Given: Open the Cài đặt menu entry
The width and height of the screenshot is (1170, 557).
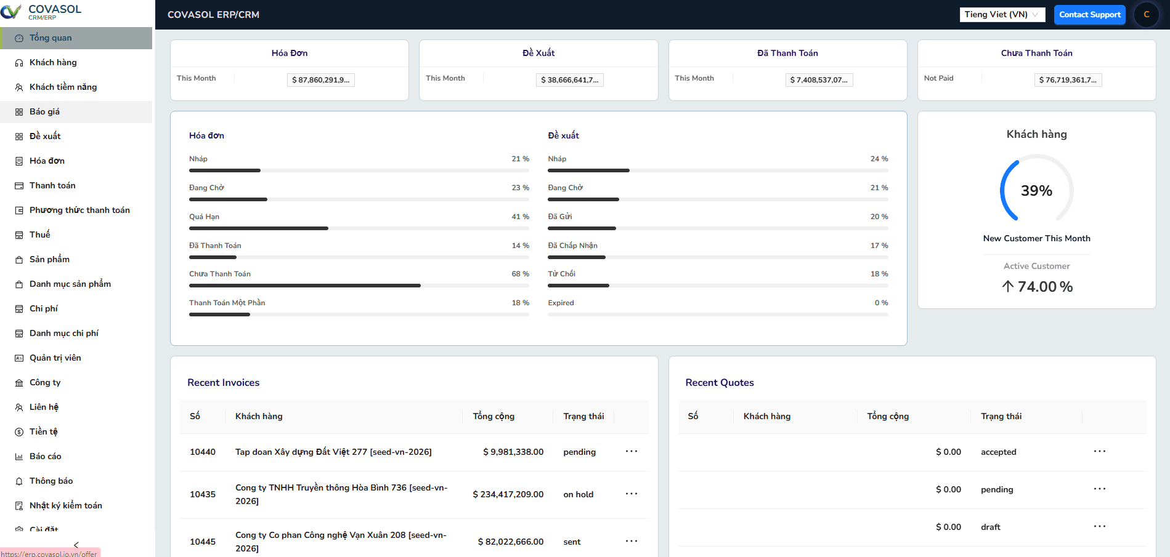Looking at the screenshot, I should (x=43, y=529).
